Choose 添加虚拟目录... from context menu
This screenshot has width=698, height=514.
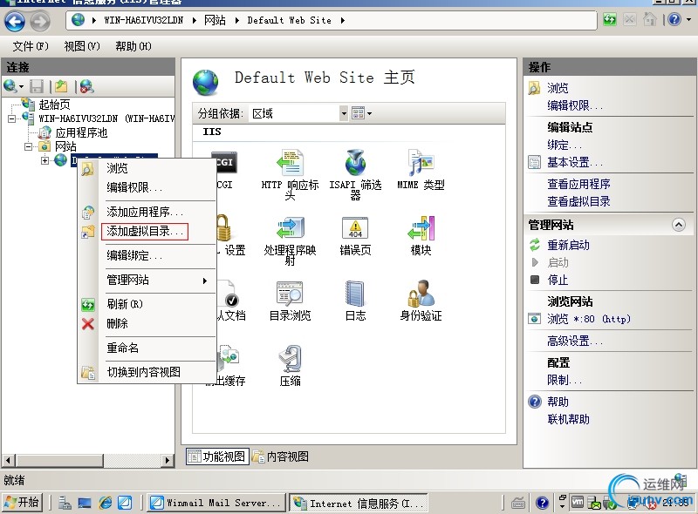pyautogui.click(x=145, y=232)
